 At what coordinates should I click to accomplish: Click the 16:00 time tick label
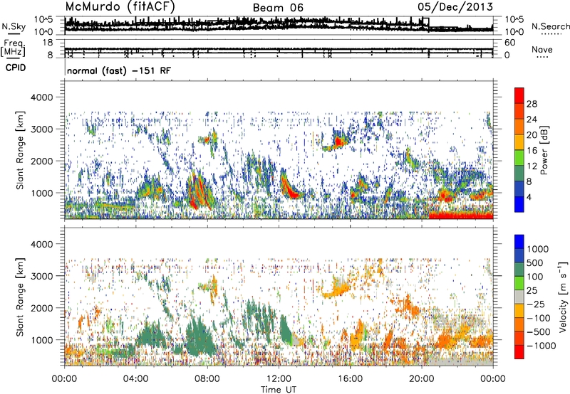(350, 379)
